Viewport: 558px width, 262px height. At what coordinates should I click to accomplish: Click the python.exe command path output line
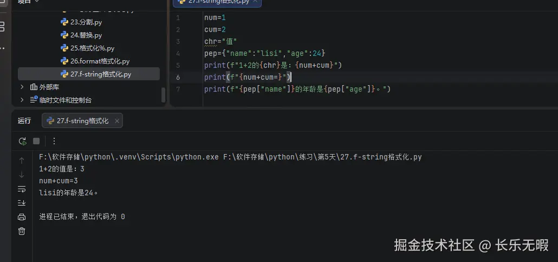(x=230, y=157)
